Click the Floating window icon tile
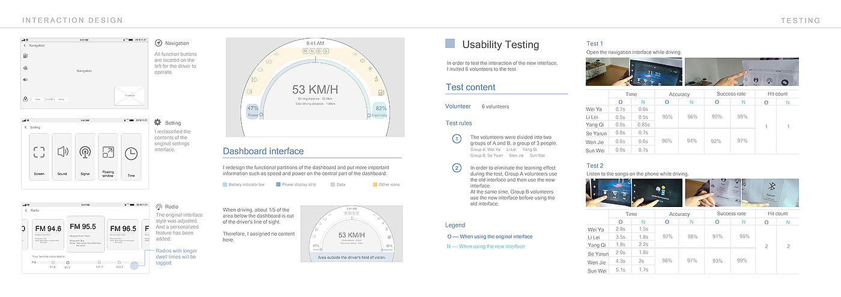Screen dimensions: 841x297 coord(108,152)
